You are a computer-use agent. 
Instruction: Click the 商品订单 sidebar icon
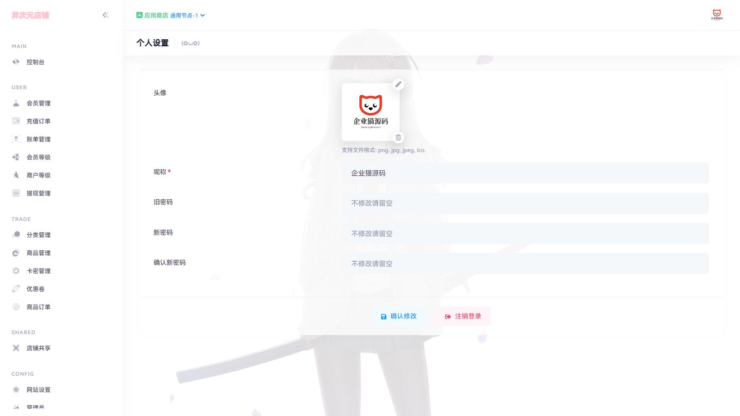tap(16, 307)
